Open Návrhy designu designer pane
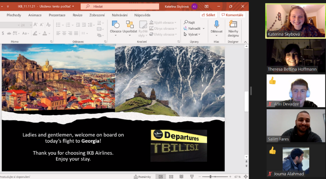This screenshot has height=179, width=326. pyautogui.click(x=233, y=29)
